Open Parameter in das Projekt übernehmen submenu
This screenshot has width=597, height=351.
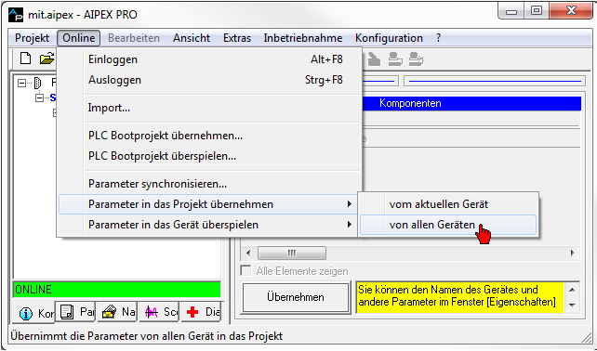tap(209, 204)
